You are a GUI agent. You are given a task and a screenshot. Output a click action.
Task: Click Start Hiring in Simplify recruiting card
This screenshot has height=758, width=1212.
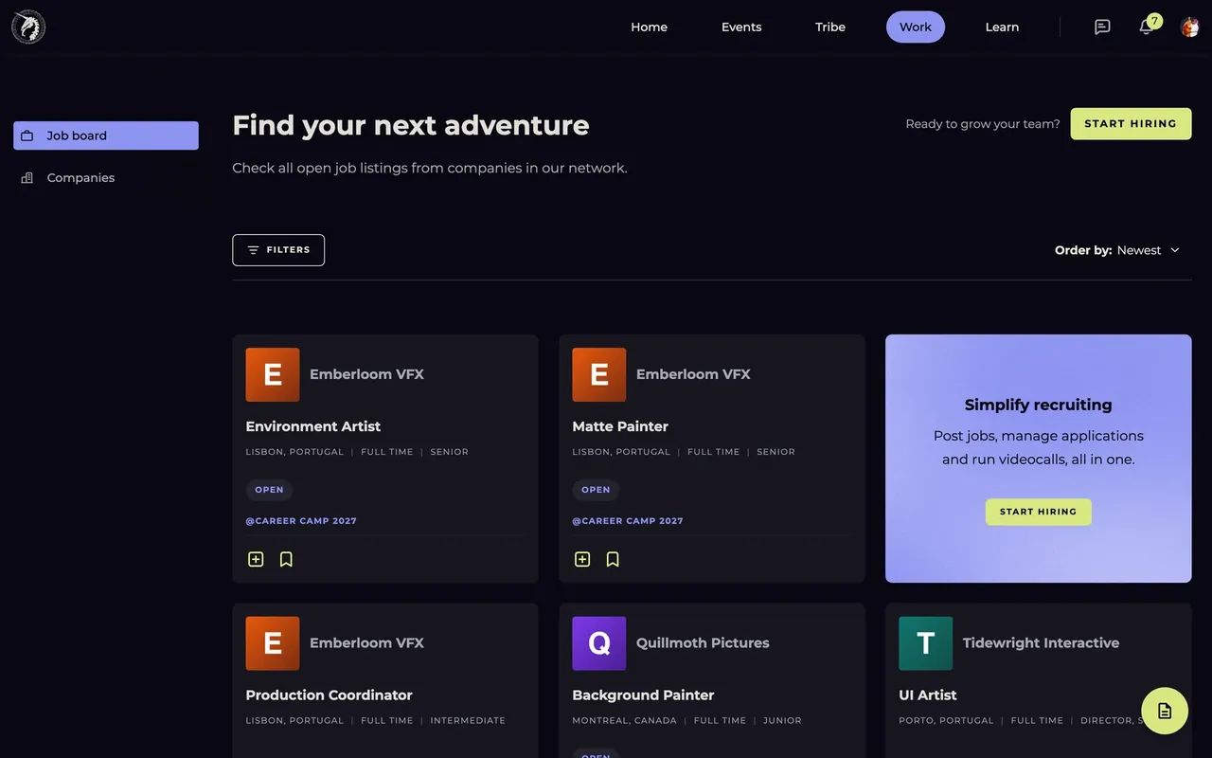coord(1038,512)
